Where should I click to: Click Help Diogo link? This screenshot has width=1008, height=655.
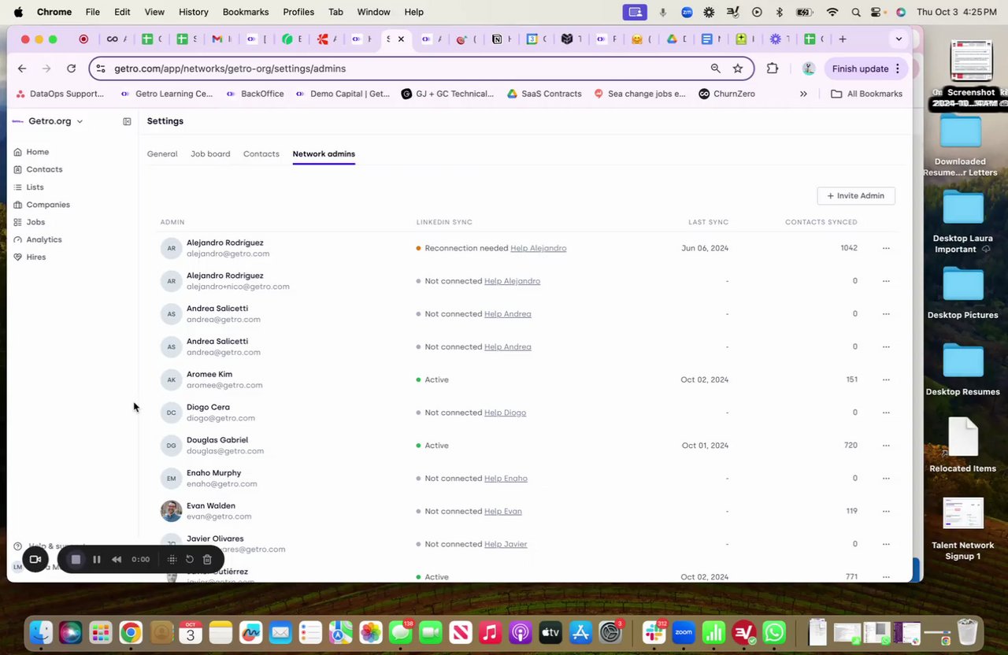505,413
